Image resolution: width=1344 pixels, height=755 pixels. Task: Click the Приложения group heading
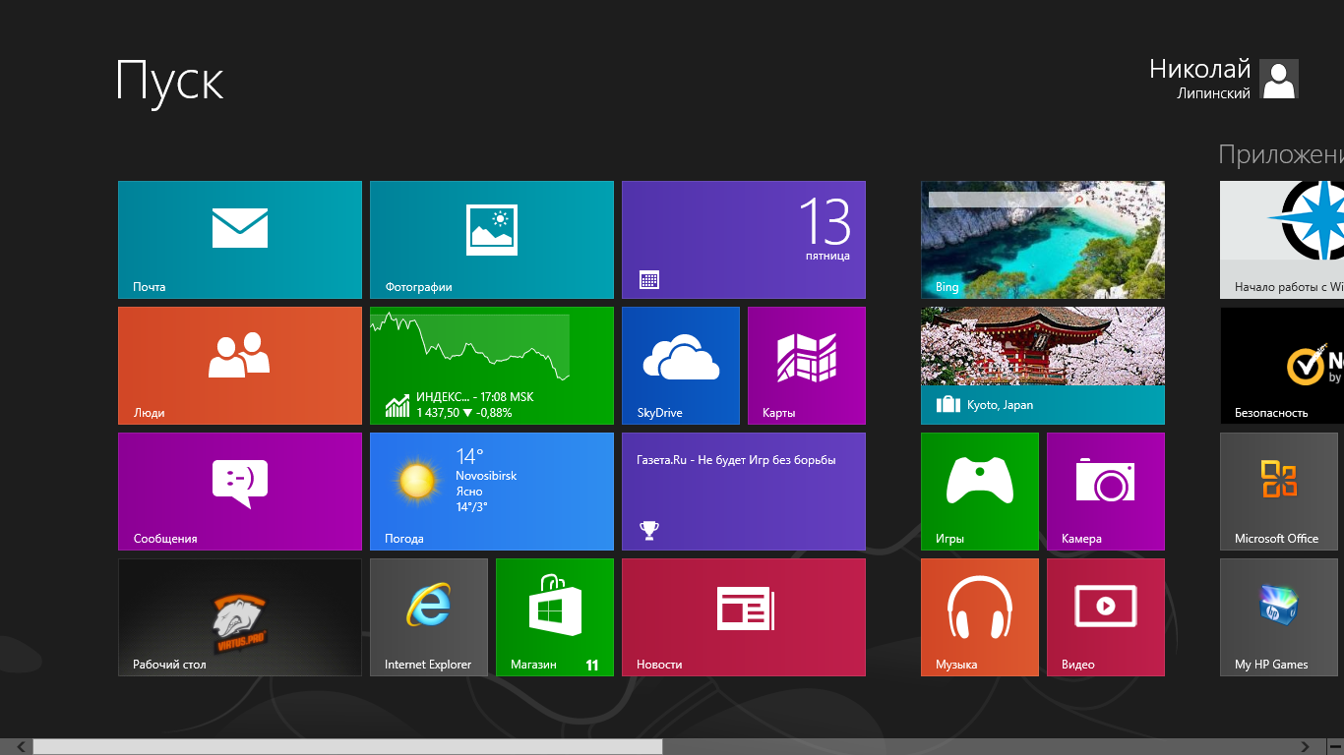(x=1281, y=155)
